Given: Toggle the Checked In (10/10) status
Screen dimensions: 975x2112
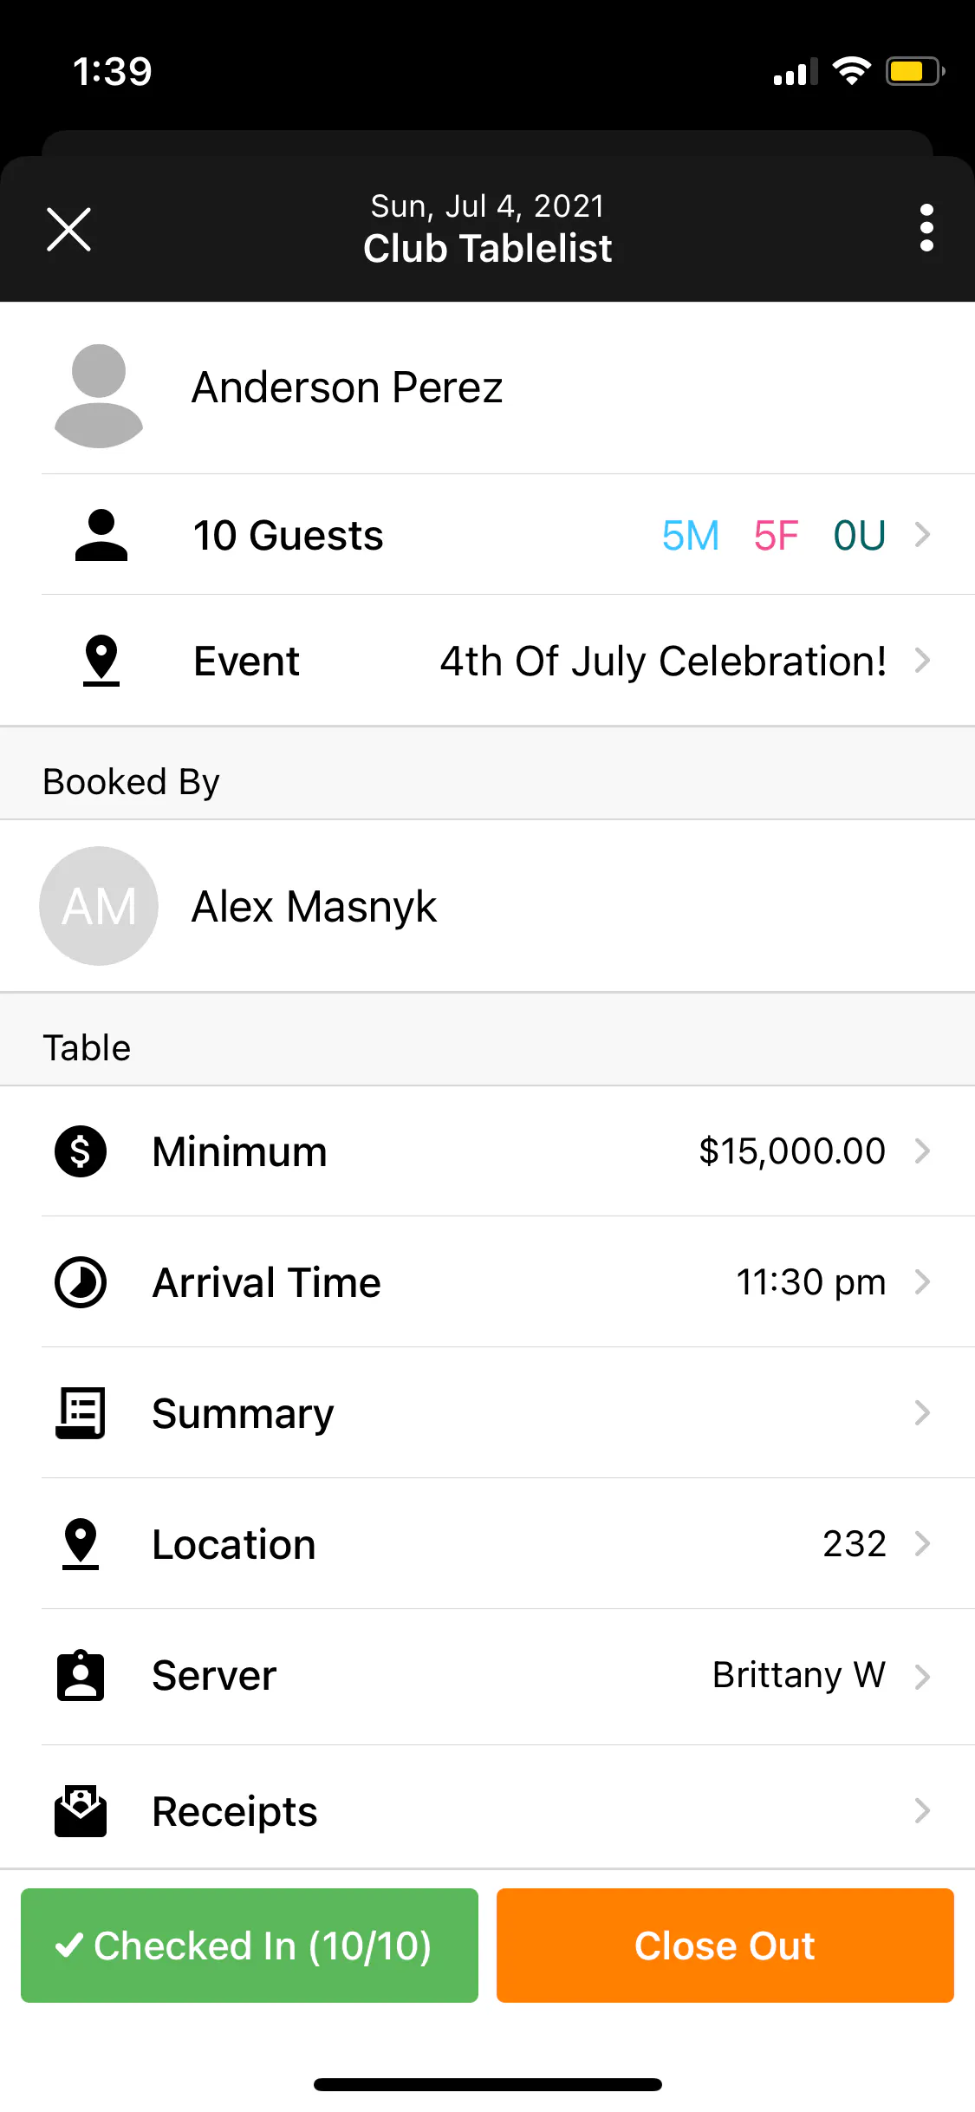Looking at the screenshot, I should coord(250,1946).
